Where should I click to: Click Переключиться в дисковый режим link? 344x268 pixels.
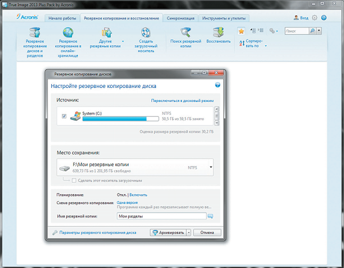[182, 101]
